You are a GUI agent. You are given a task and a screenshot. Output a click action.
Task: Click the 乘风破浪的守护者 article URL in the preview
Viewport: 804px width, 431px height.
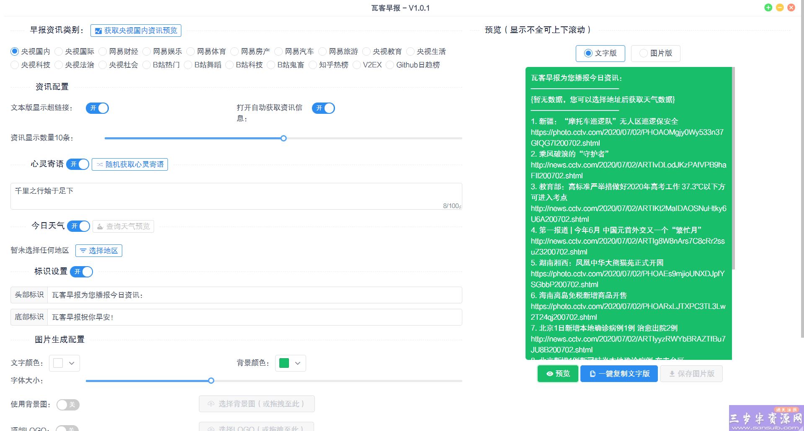point(628,170)
